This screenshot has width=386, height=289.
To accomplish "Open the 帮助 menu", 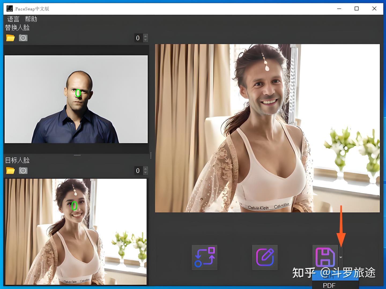I will coord(31,19).
